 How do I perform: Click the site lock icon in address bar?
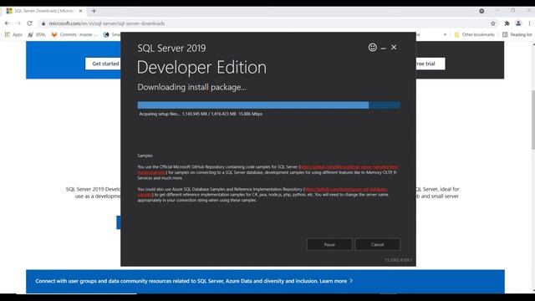coord(43,23)
